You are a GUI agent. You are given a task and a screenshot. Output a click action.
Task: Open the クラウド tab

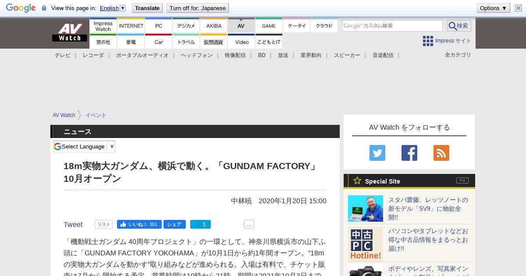324,26
